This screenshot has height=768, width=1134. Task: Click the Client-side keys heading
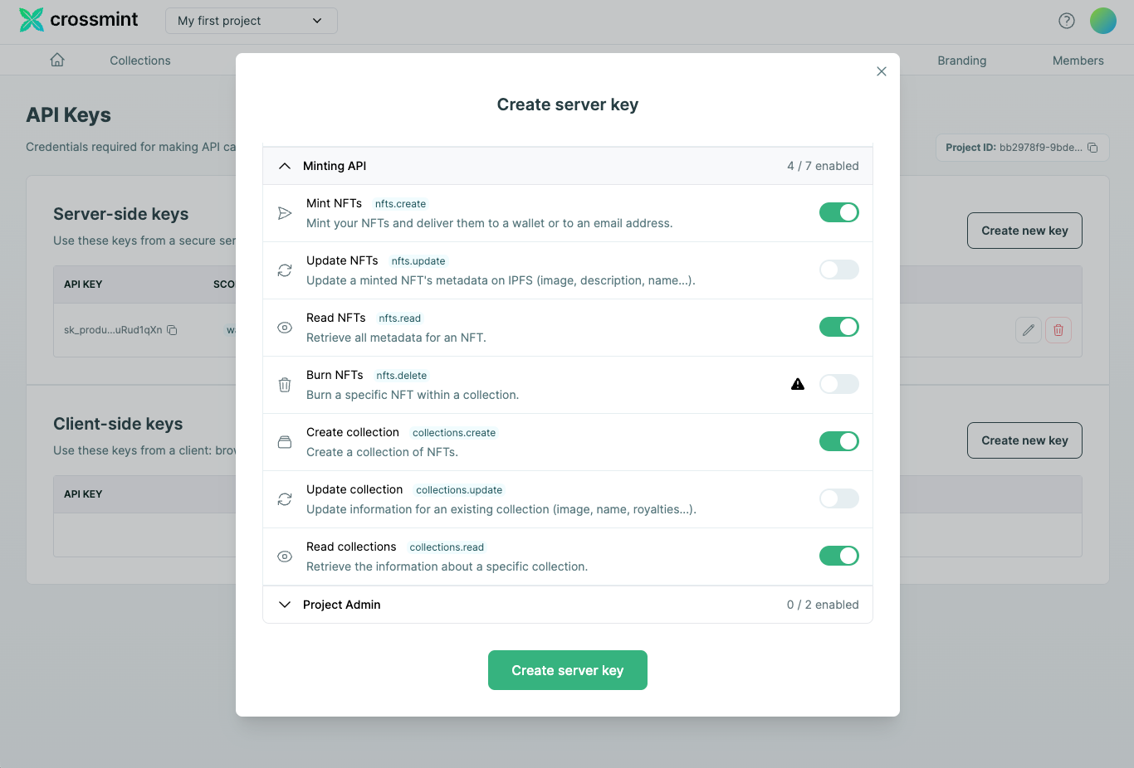pyautogui.click(x=118, y=424)
